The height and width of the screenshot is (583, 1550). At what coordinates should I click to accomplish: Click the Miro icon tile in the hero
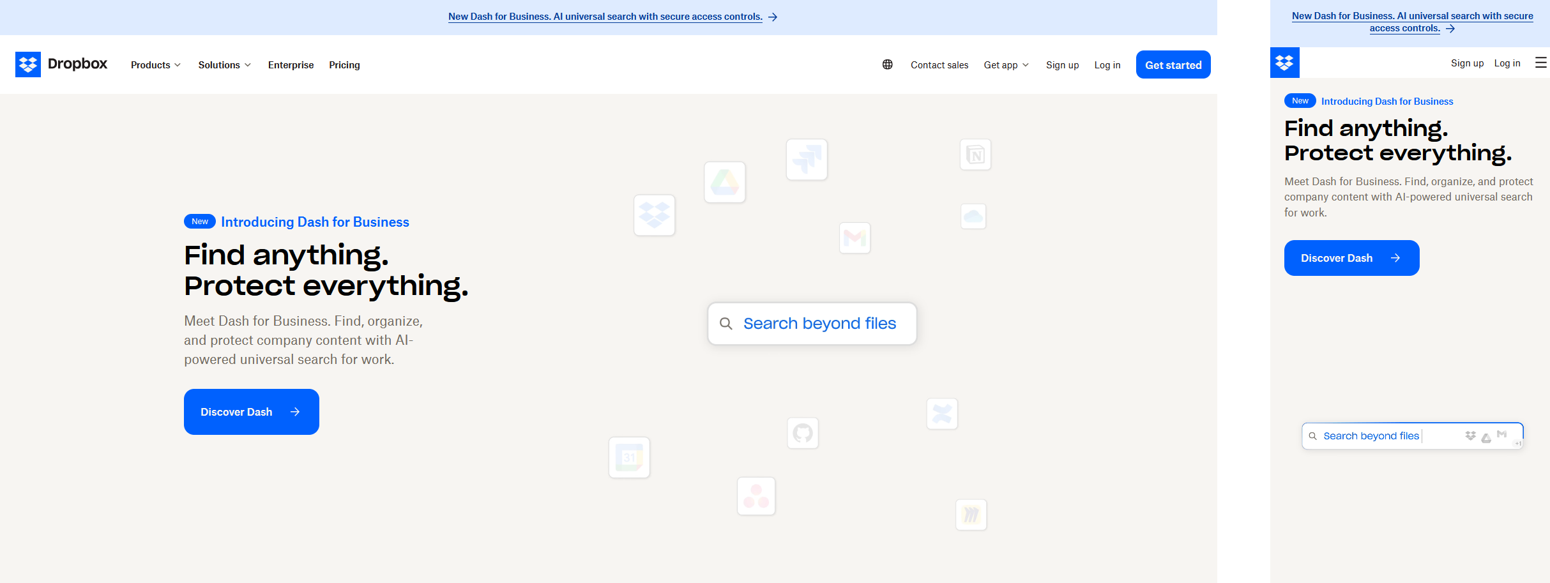click(x=971, y=515)
